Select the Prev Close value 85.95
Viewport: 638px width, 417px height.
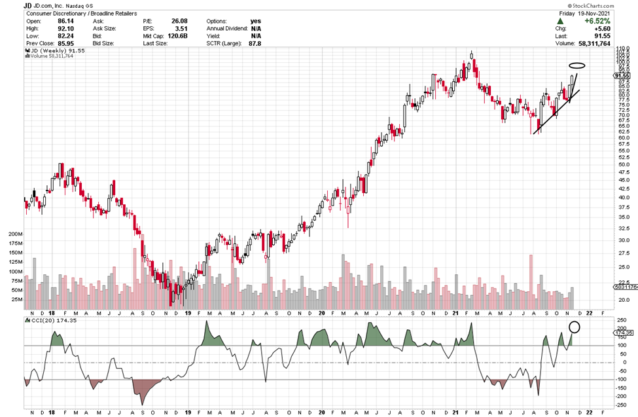[x=65, y=43]
